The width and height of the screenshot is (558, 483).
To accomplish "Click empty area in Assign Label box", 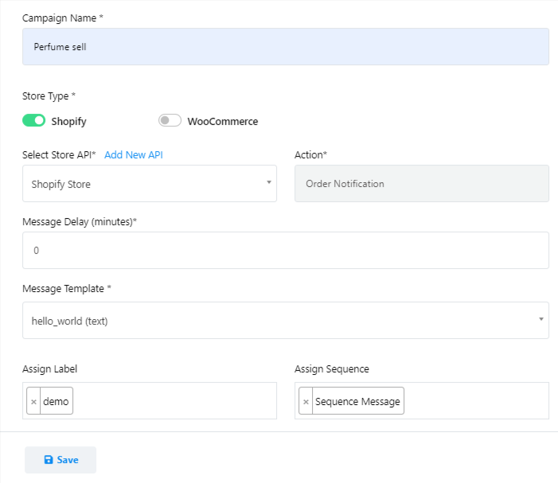I will click(175, 401).
